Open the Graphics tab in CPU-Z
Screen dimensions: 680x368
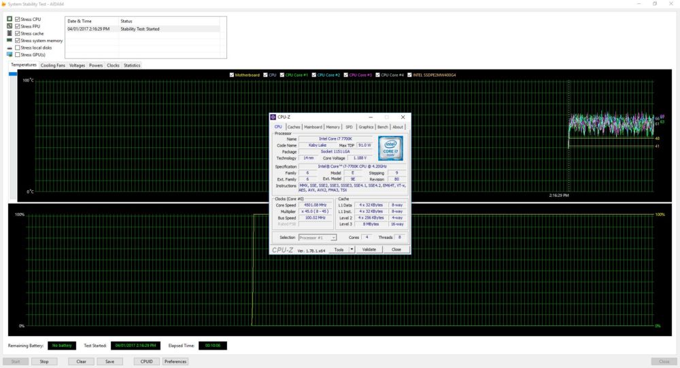[366, 127]
